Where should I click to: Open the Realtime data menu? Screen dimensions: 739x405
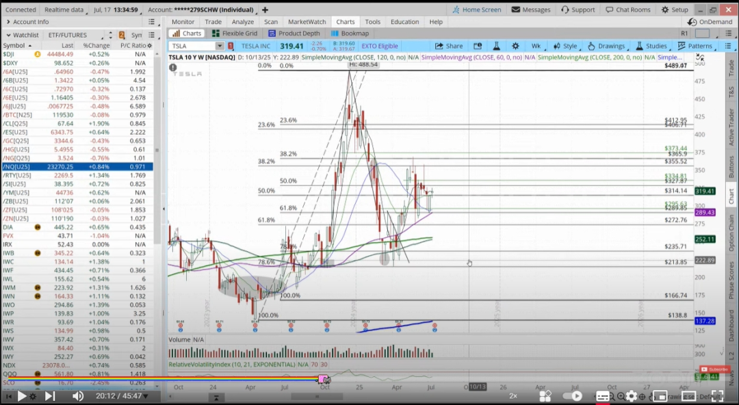[x=64, y=10]
